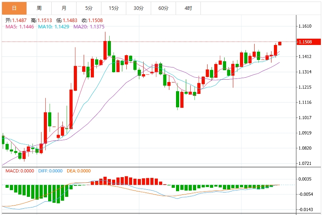The image size is (324, 215).
Task: Click the latest red candlestick at far right
Action: click(280, 43)
